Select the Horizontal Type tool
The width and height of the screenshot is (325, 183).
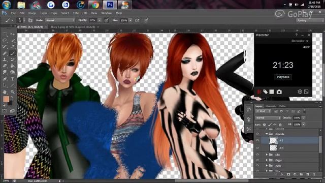tap(13, 79)
